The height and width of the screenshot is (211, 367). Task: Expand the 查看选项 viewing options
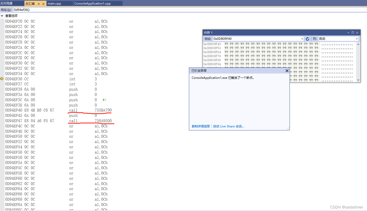pos(2,16)
